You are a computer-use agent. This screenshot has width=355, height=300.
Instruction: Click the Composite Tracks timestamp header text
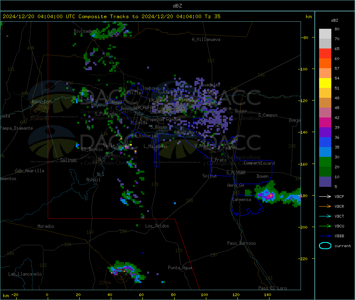(112, 17)
